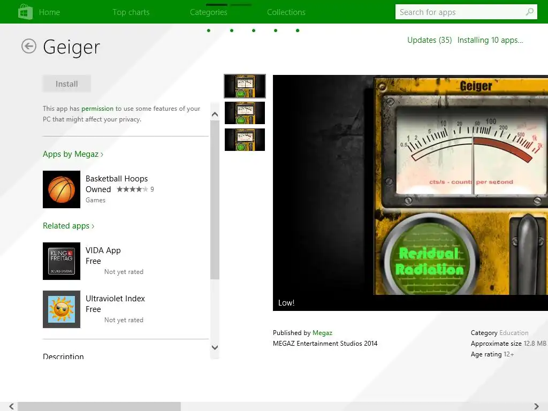Open the Home tab
Image resolution: width=548 pixels, height=411 pixels.
[x=49, y=12]
